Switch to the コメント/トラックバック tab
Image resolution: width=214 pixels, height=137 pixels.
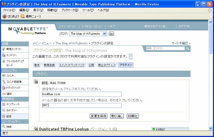pos(72,65)
